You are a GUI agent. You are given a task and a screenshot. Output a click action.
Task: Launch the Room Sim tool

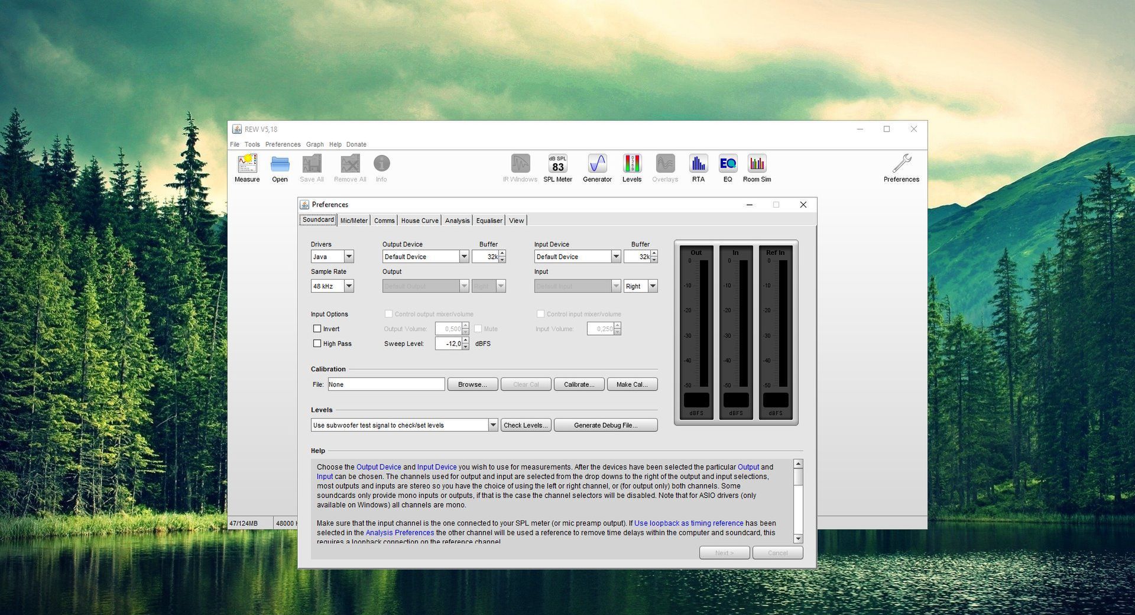(757, 167)
